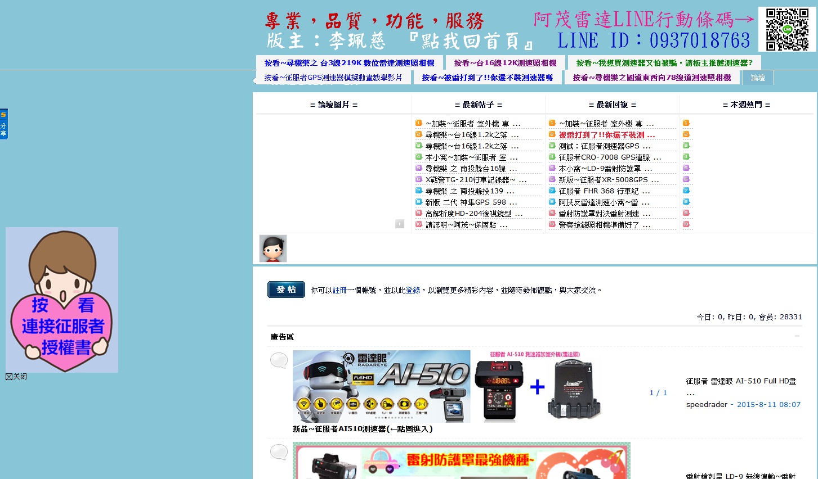Click the 註冊 register link
The width and height of the screenshot is (818, 479).
point(339,290)
